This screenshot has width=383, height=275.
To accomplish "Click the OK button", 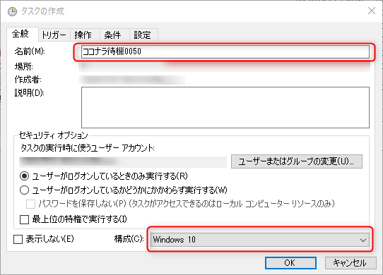I will (290, 263).
